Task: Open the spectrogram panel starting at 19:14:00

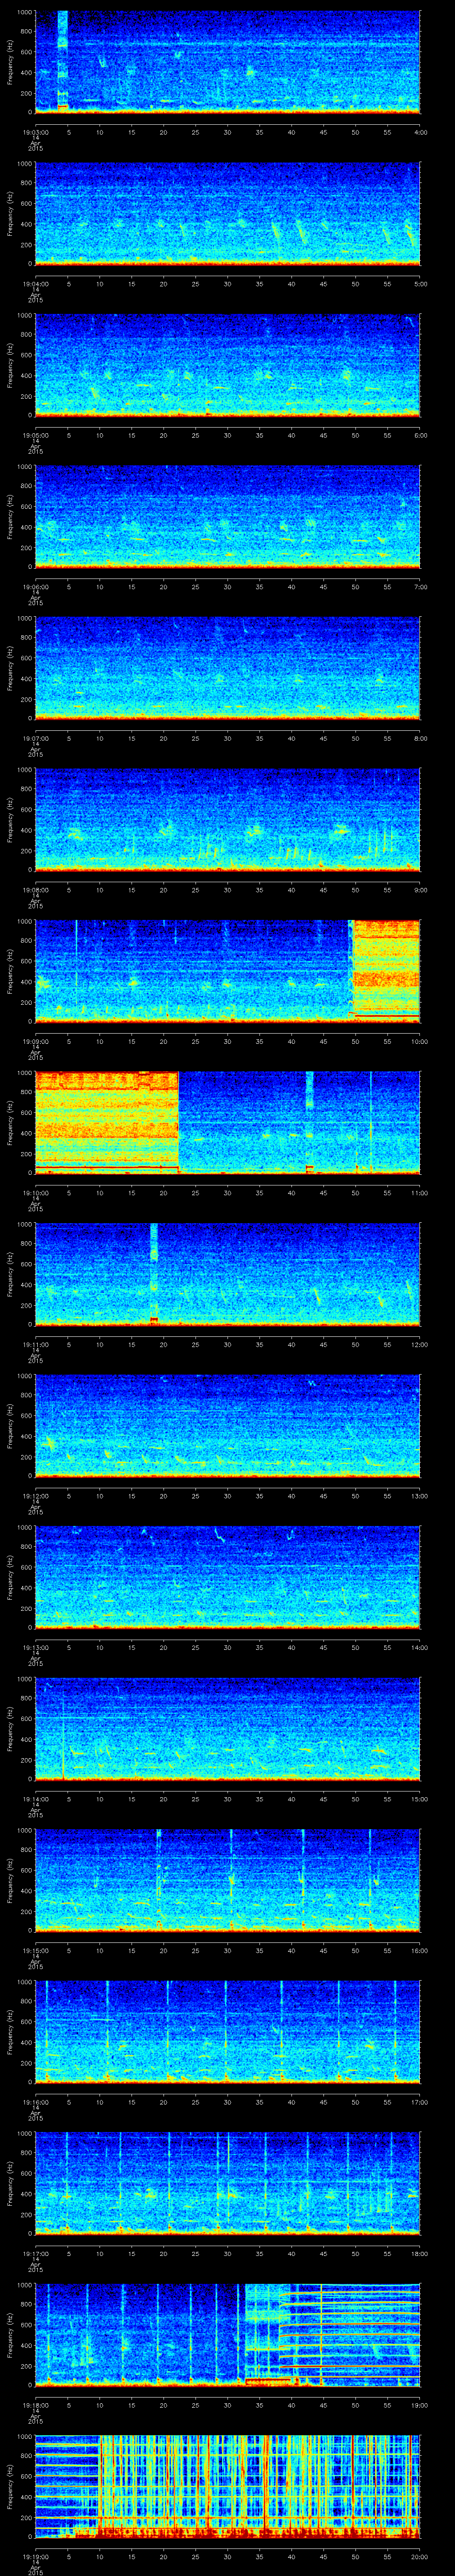Action: 228,1729
